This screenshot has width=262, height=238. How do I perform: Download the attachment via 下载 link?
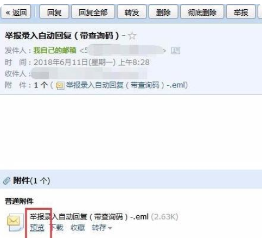[x=56, y=228]
